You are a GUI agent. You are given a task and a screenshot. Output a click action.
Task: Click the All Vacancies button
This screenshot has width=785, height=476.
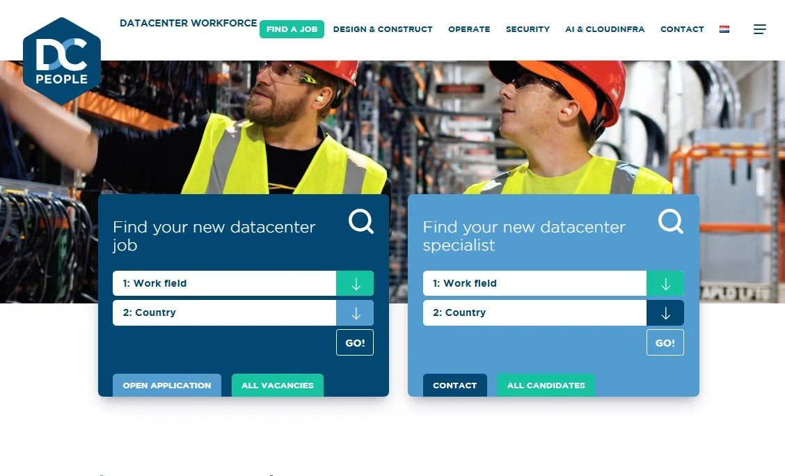coord(278,386)
